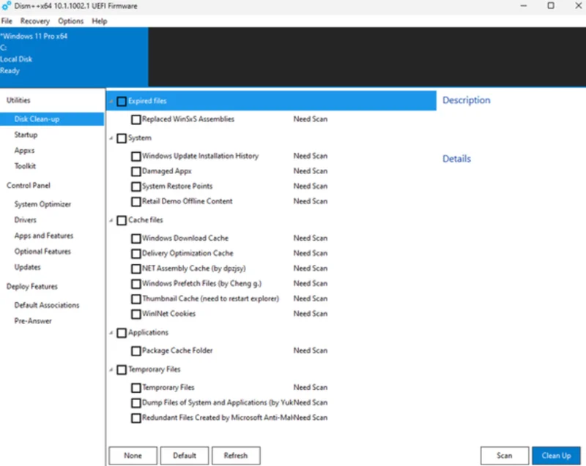Check Dump Files of System and Applications
This screenshot has height=466, width=586.
click(x=136, y=403)
